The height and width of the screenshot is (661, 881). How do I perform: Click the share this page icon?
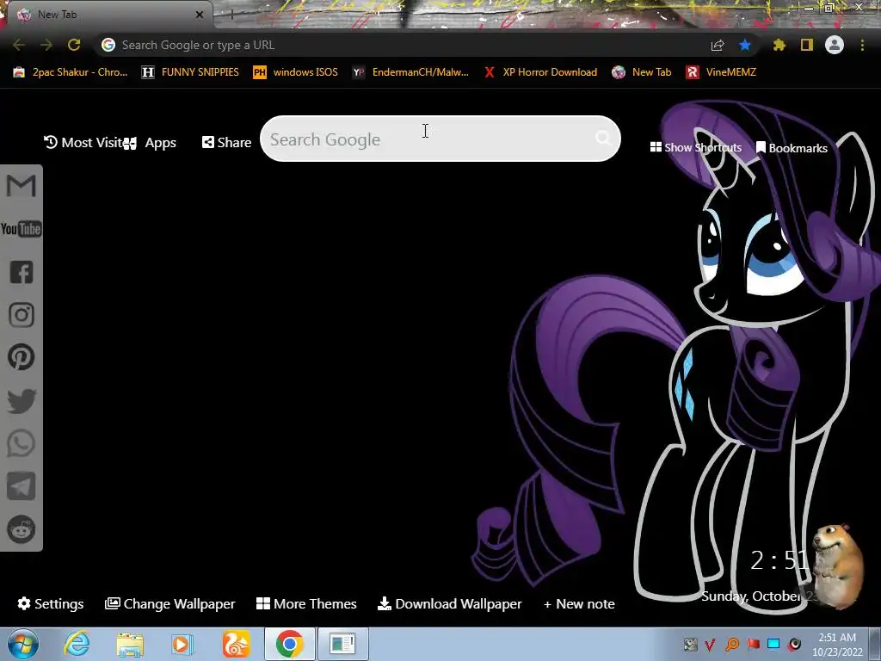click(x=718, y=45)
